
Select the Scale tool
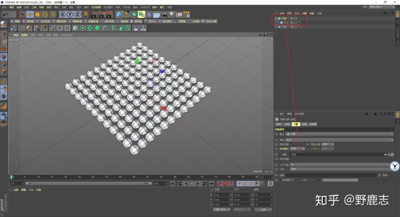point(38,14)
